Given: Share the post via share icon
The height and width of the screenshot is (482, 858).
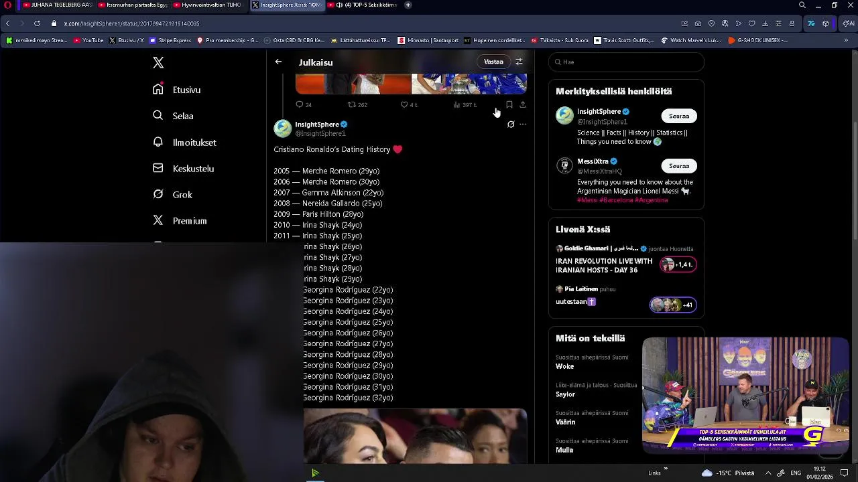Looking at the screenshot, I should coord(523,104).
